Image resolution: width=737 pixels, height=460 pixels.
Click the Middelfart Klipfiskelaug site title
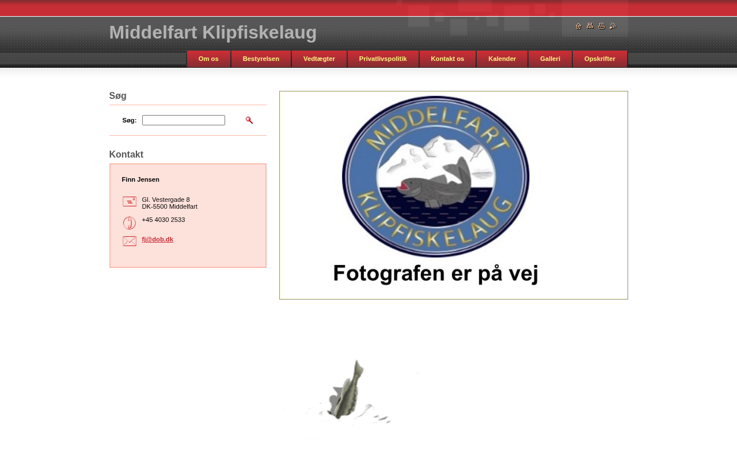click(x=213, y=33)
